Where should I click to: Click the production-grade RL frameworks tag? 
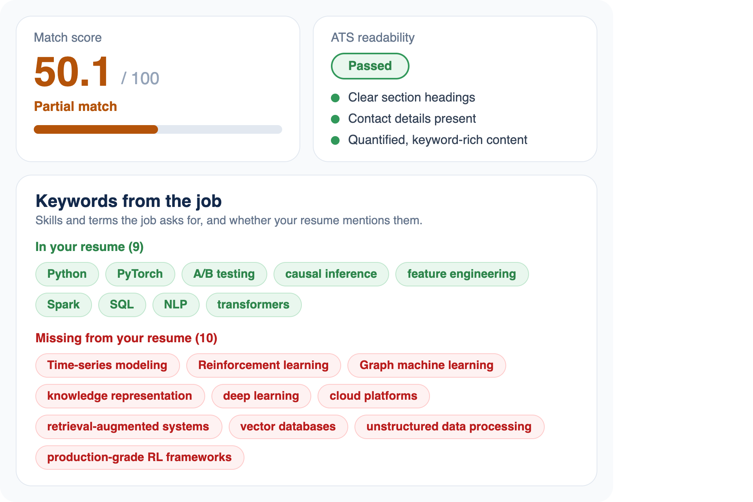click(140, 457)
